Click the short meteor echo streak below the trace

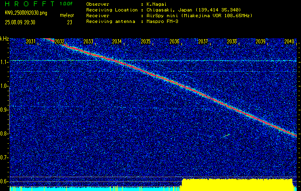click(225, 136)
